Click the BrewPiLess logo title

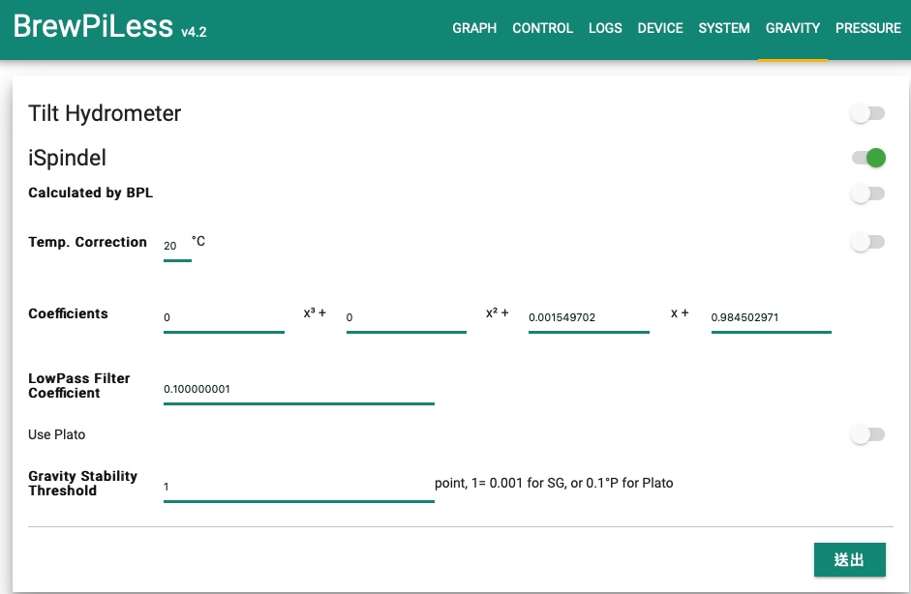click(109, 27)
